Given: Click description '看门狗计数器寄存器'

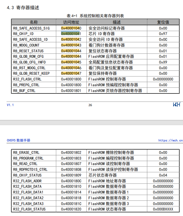Looking at the screenshot, I should point(107,45).
